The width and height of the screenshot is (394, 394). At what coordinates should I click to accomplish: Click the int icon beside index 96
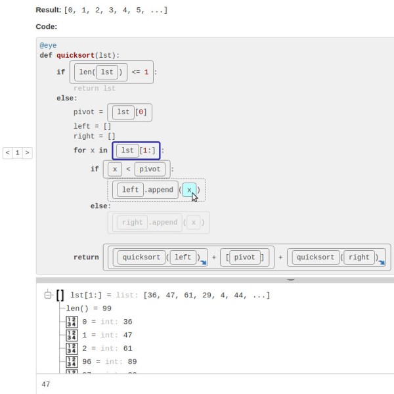[x=72, y=361]
